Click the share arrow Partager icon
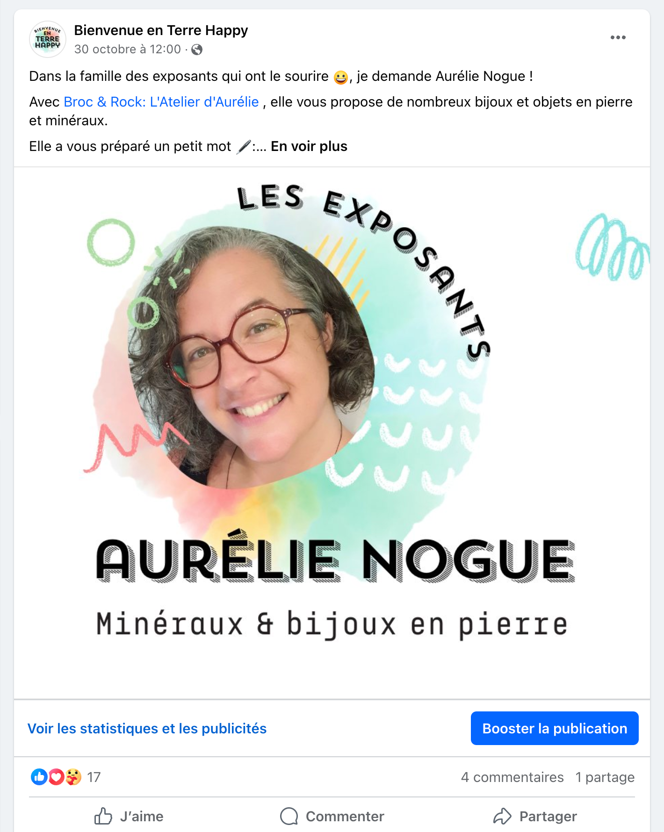This screenshot has width=664, height=832. (502, 816)
